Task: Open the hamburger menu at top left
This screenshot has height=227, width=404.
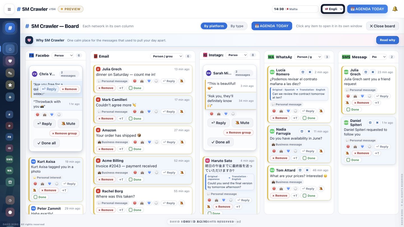Action: point(9,9)
